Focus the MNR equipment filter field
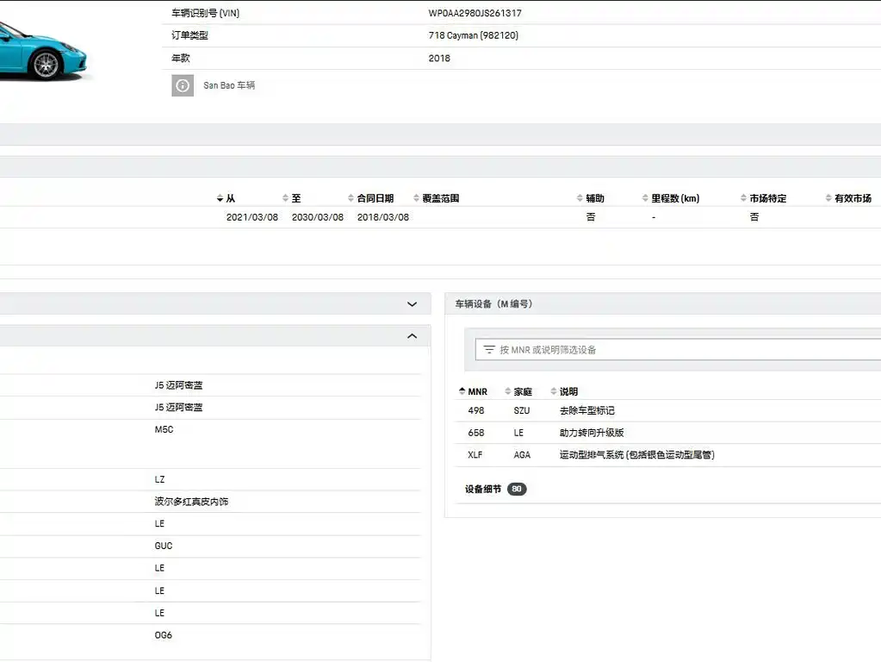Viewport: 881px width, 662px height. pos(678,350)
